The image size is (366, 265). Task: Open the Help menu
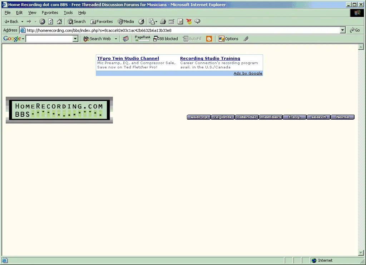pyautogui.click(x=82, y=13)
